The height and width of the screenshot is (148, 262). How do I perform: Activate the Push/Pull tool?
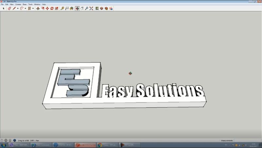point(38,9)
